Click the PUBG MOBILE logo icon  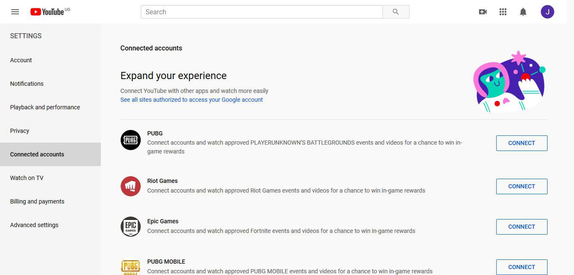coord(130,266)
